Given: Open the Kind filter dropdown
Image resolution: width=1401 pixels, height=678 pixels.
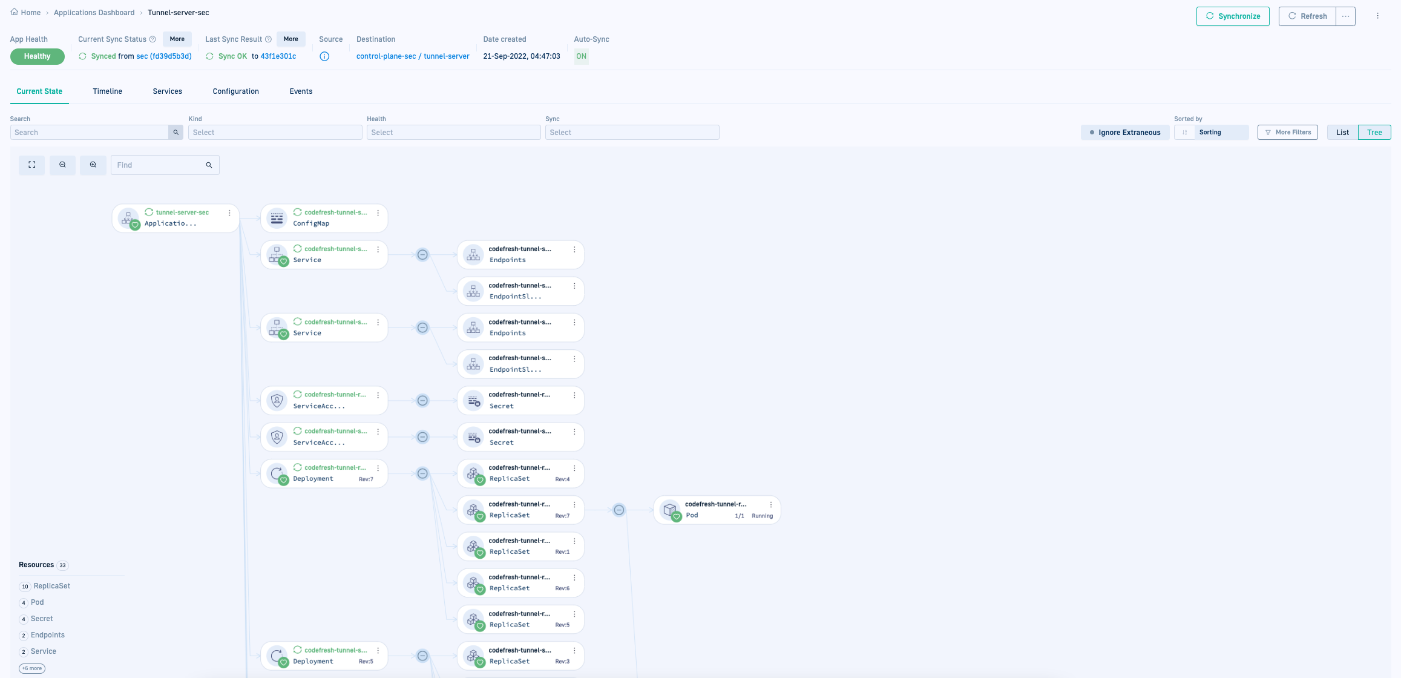Looking at the screenshot, I should [x=275, y=133].
